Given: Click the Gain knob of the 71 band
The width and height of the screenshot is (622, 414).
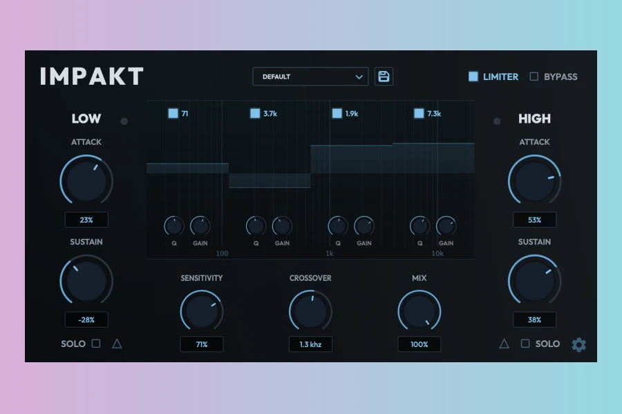Looking at the screenshot, I should pos(200,226).
